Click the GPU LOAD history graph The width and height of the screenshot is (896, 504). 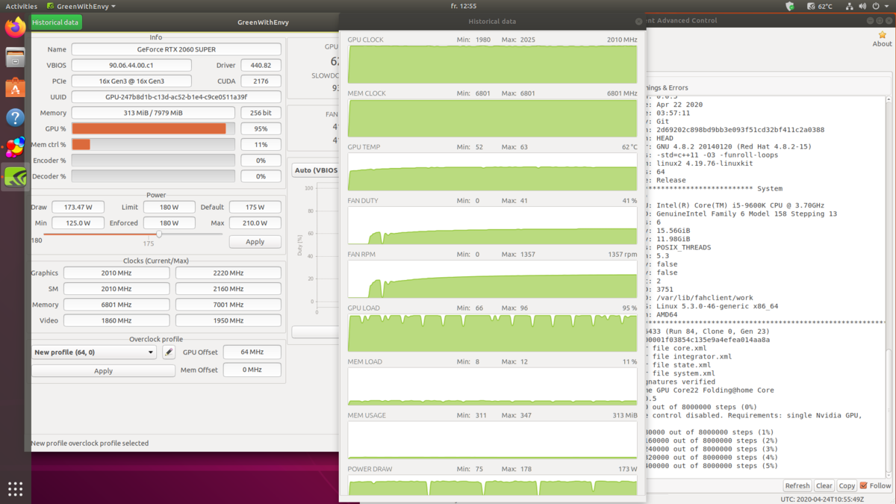tap(492, 333)
